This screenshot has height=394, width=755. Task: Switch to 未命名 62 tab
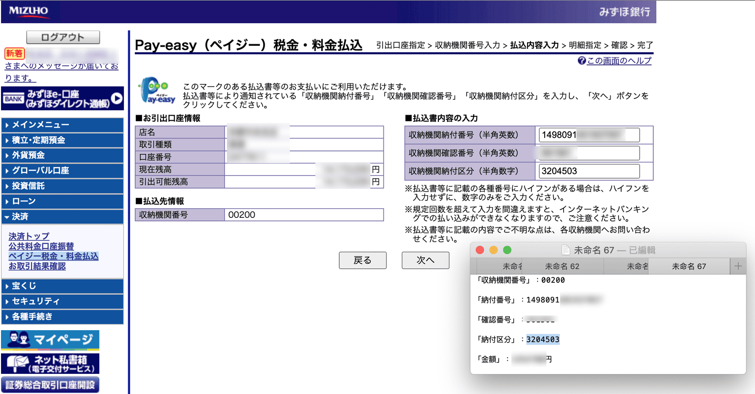pos(562,267)
